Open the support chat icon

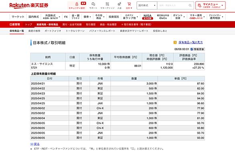[x=93, y=4]
